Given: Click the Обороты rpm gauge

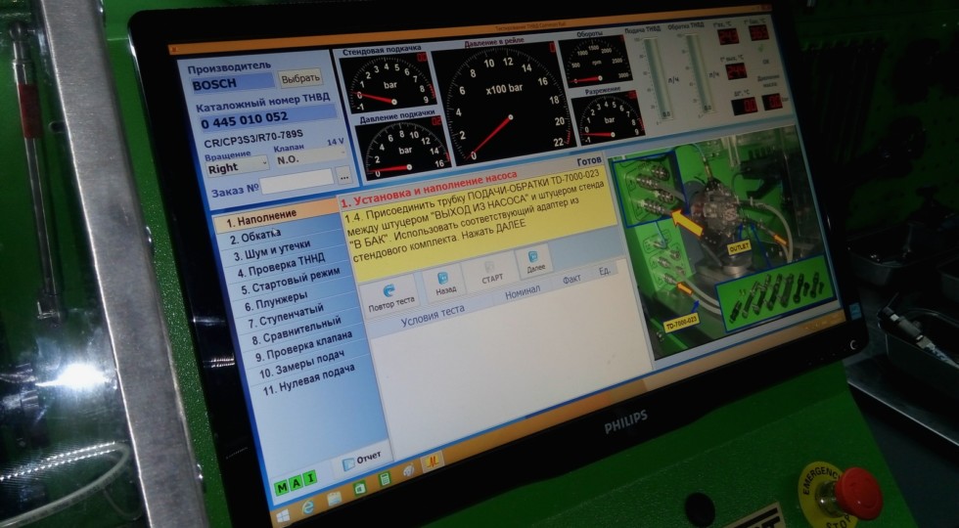Looking at the screenshot, I should (x=595, y=62).
